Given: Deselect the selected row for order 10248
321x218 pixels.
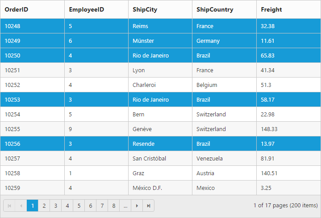Looking at the screenshot, I should [x=13, y=26].
